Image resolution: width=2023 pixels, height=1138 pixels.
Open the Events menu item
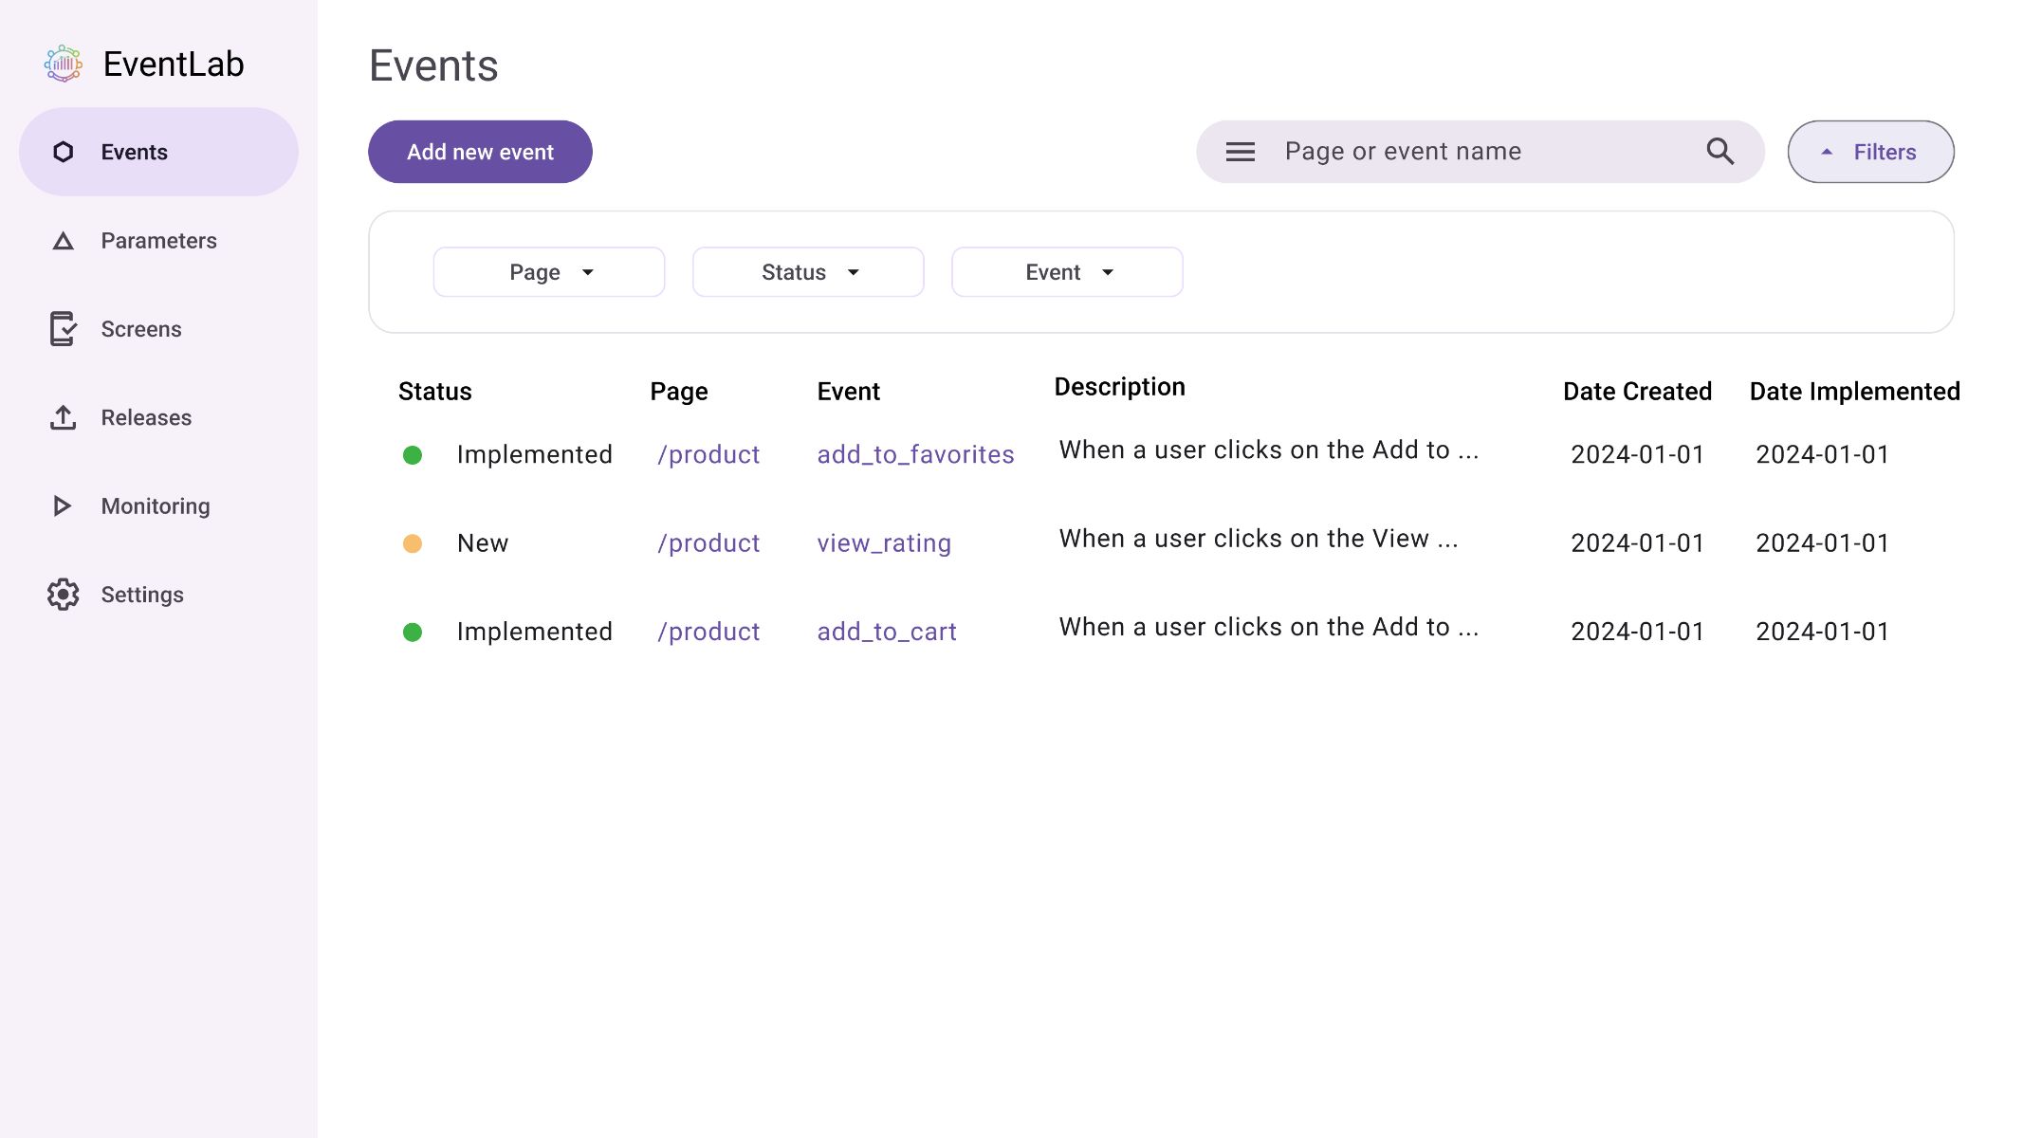[x=157, y=152]
